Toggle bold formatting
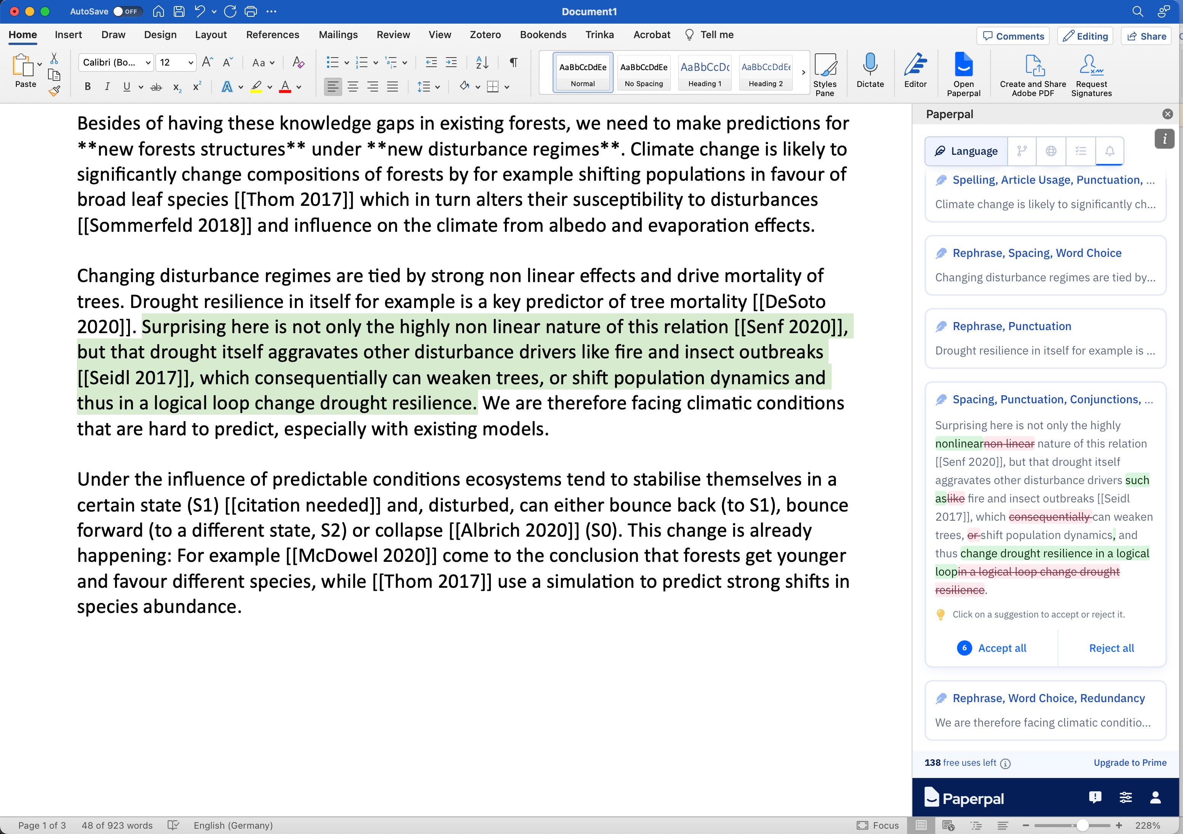The width and height of the screenshot is (1183, 834). (x=88, y=87)
